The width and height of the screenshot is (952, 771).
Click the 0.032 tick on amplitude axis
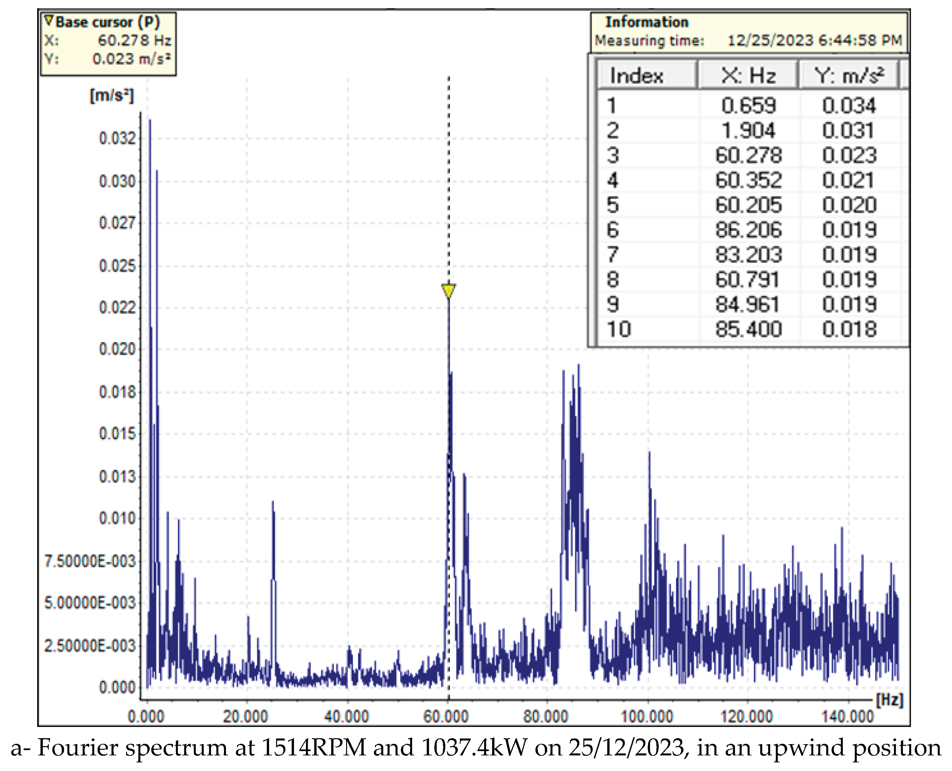tap(117, 139)
